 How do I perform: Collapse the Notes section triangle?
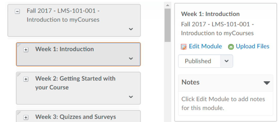[267, 83]
